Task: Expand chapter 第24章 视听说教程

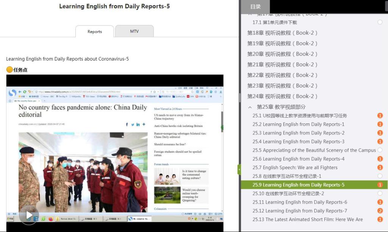Action: [x=282, y=97]
